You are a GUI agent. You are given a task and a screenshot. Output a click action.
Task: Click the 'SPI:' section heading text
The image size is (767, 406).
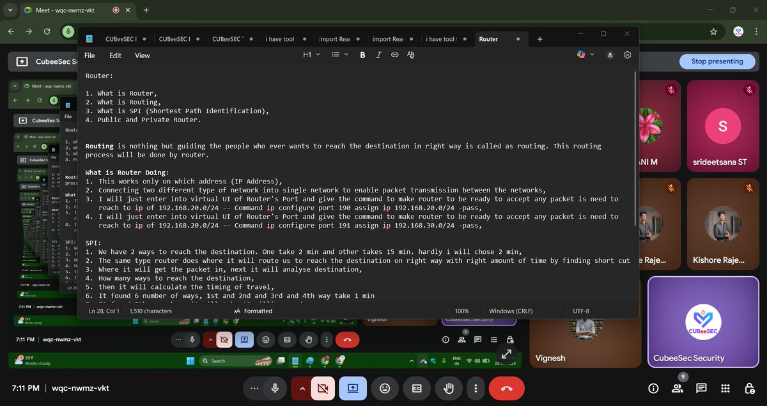point(93,243)
